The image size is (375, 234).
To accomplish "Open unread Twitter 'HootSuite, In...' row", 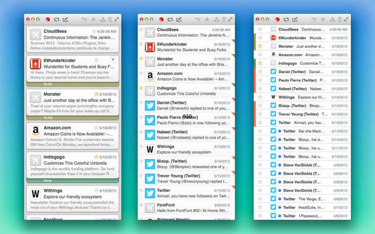I will [302, 207].
